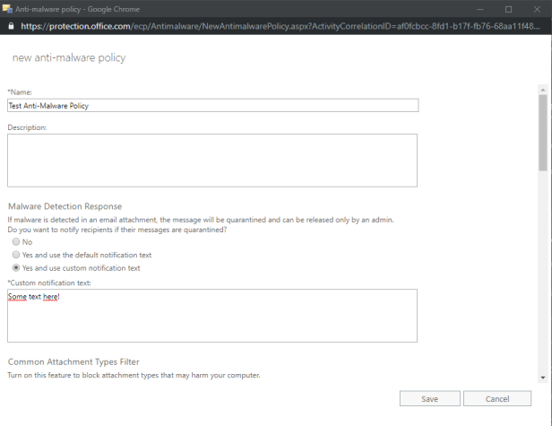552x426 pixels.
Task: Click the scrollbar down arrow
Action: 543,378
